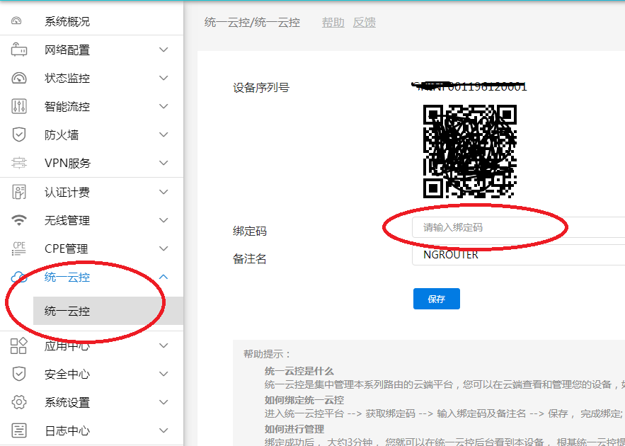Open the 反馈 link in header
The height and width of the screenshot is (446, 625).
[364, 23]
